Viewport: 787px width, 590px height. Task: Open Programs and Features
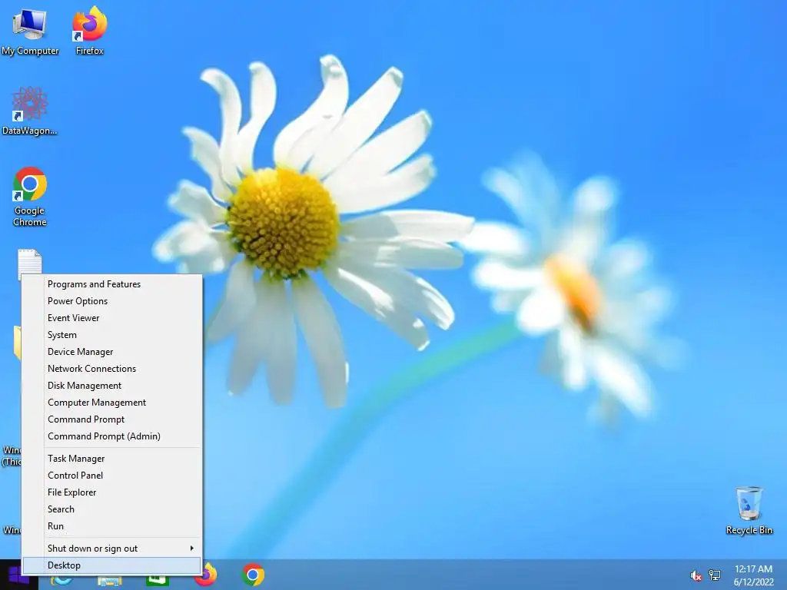(x=112, y=284)
